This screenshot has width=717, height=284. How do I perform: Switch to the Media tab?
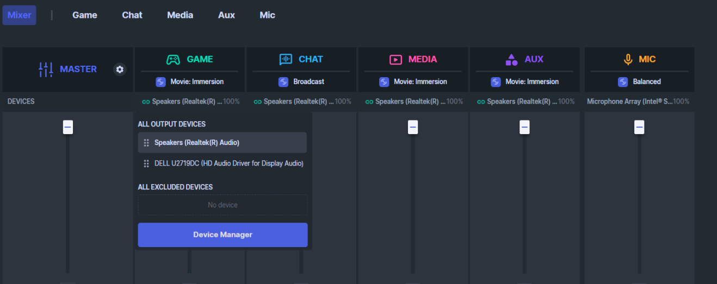coord(180,15)
